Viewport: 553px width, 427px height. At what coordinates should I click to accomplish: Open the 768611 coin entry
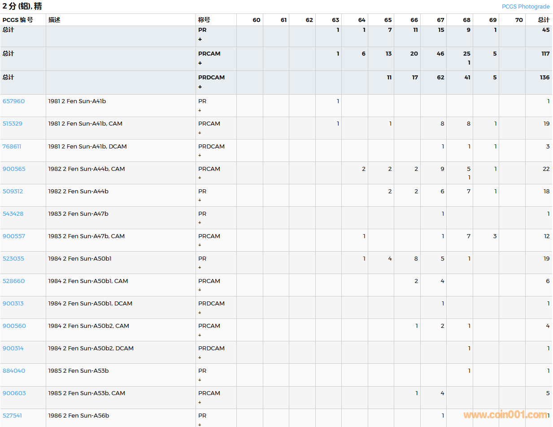coord(12,147)
